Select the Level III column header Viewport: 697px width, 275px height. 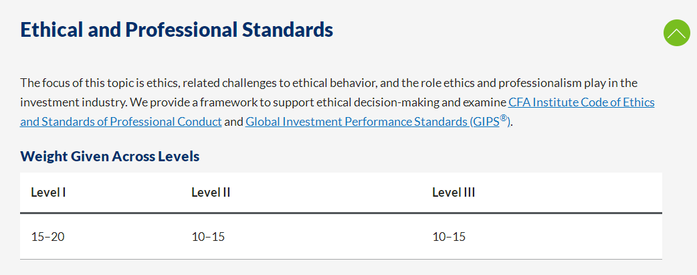coord(454,193)
